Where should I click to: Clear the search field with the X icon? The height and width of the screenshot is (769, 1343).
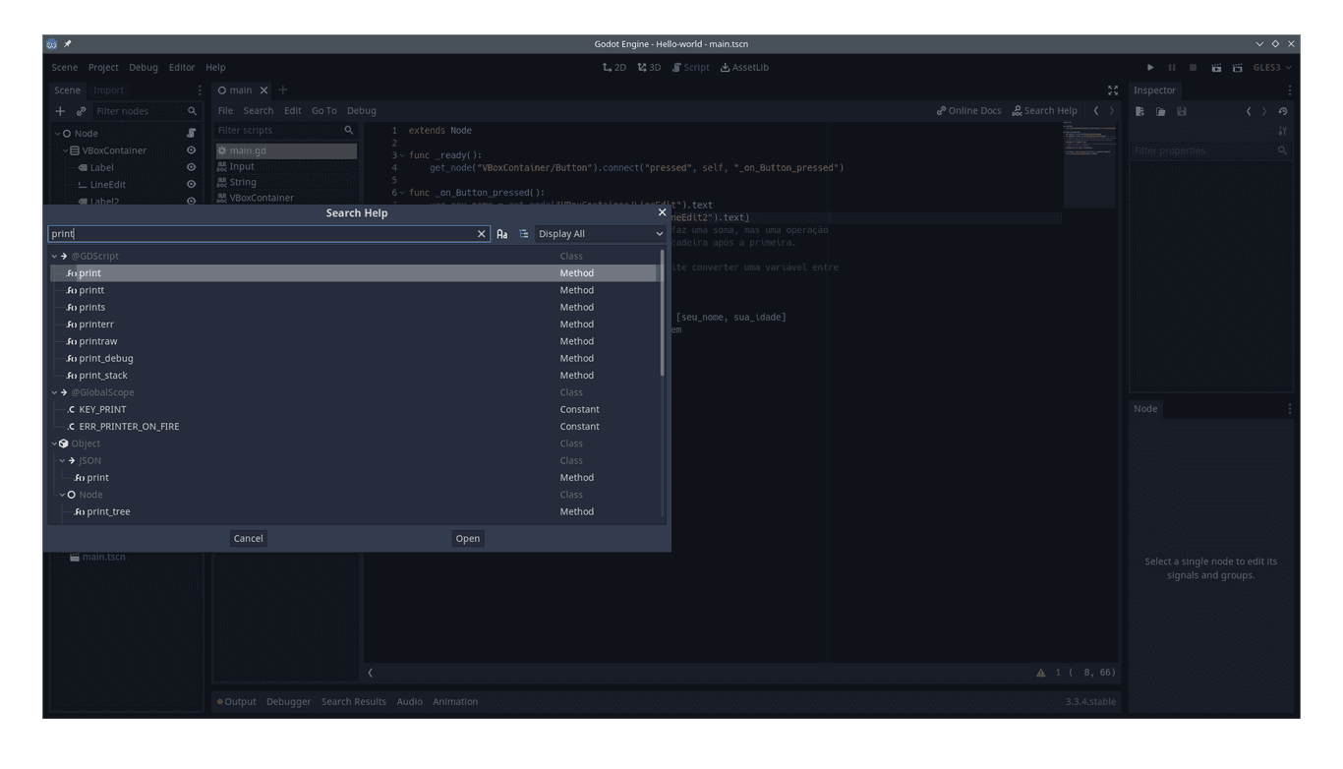point(482,233)
